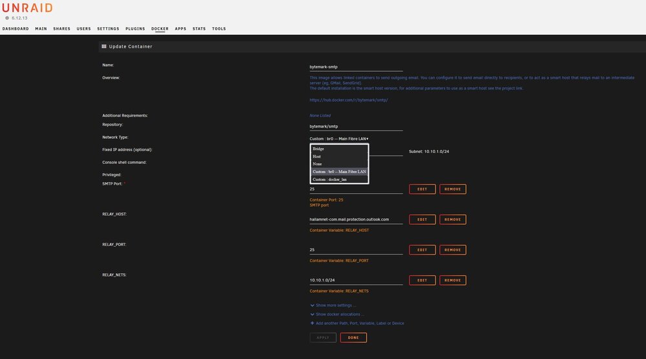Open the Plugins page

tap(135, 29)
